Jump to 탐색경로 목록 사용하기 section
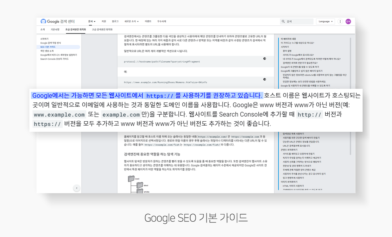 click(x=293, y=134)
